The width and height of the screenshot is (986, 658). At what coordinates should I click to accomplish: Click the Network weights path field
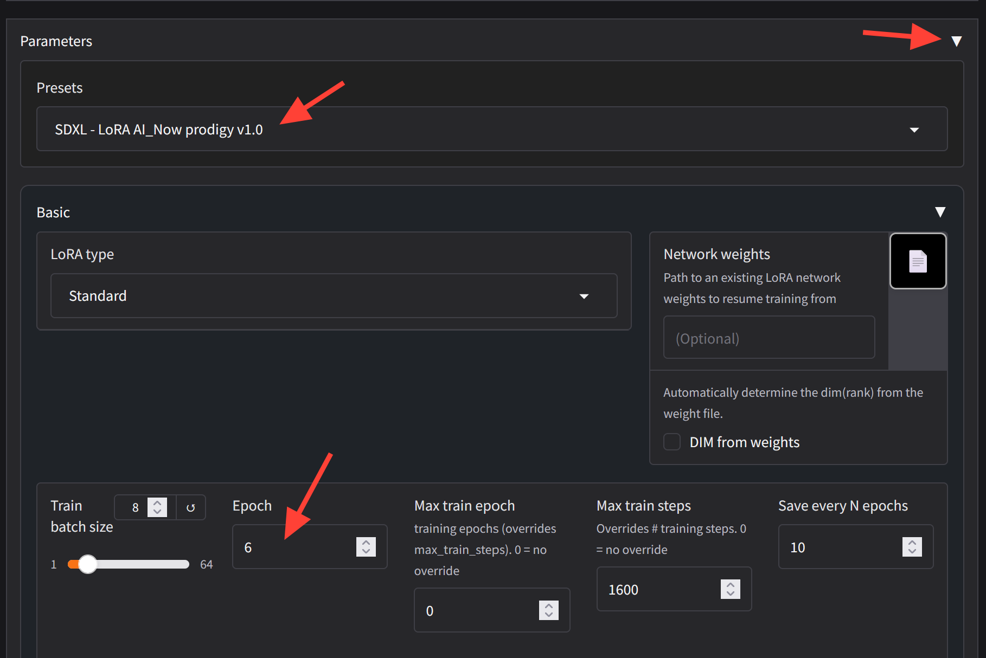(769, 338)
